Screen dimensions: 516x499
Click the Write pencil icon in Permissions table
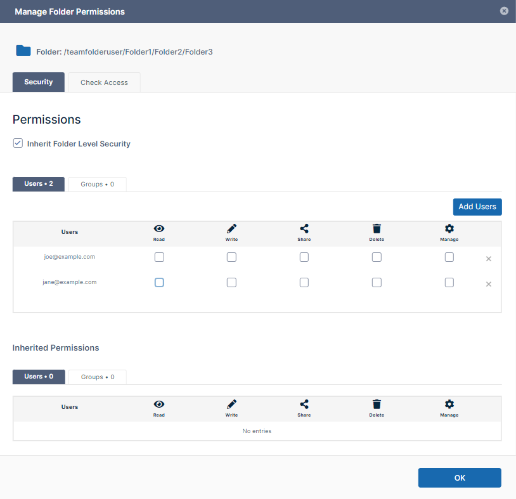point(231,229)
